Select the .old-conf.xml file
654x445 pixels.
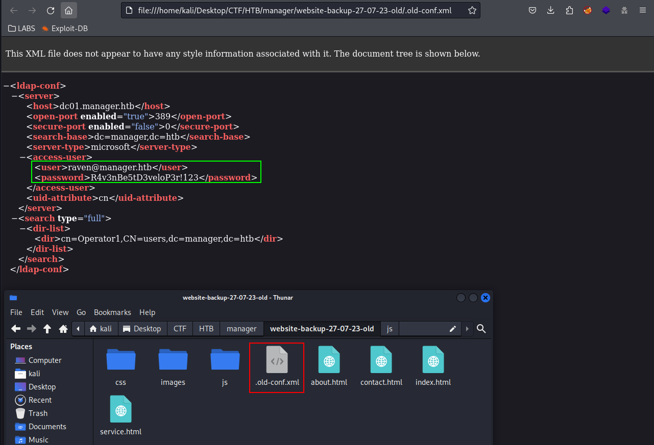tap(277, 367)
